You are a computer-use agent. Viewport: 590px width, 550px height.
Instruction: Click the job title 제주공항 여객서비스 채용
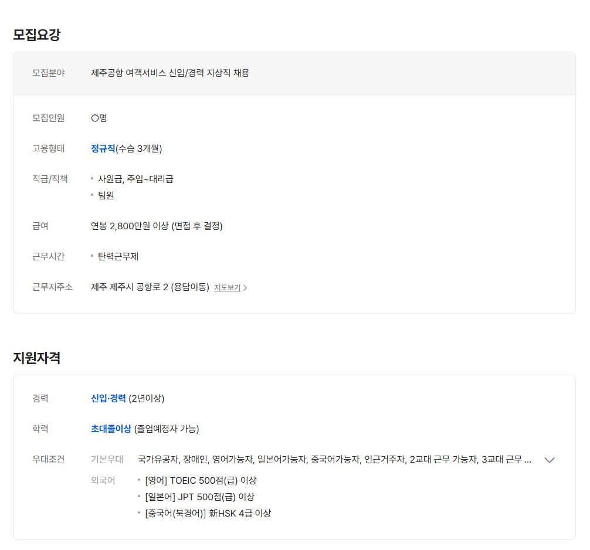[x=170, y=73]
